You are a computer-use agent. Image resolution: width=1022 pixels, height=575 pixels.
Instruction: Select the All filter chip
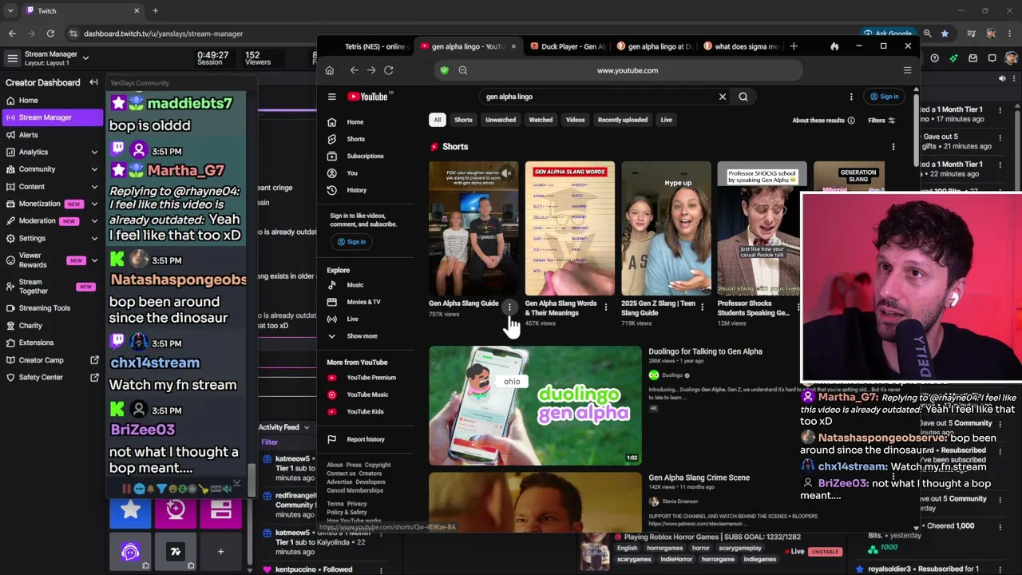pos(437,120)
